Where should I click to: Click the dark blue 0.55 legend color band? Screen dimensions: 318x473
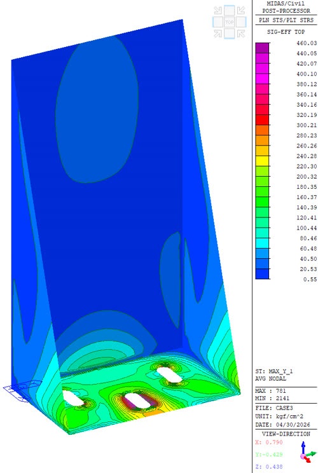point(262,274)
